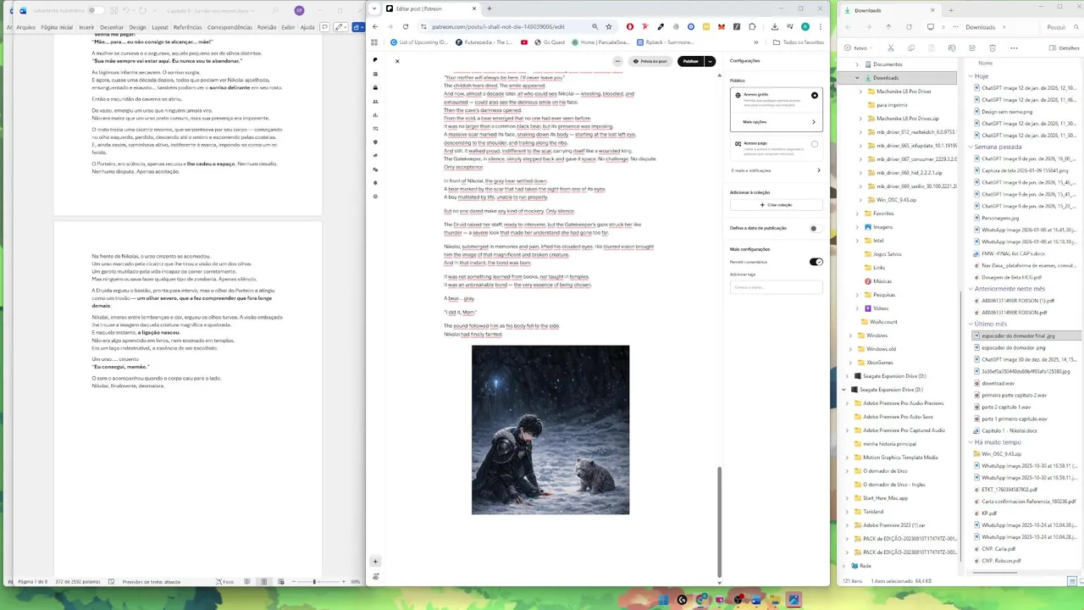The width and height of the screenshot is (1084, 610).
Task: Open a new tab in Chrome
Action: [489, 8]
